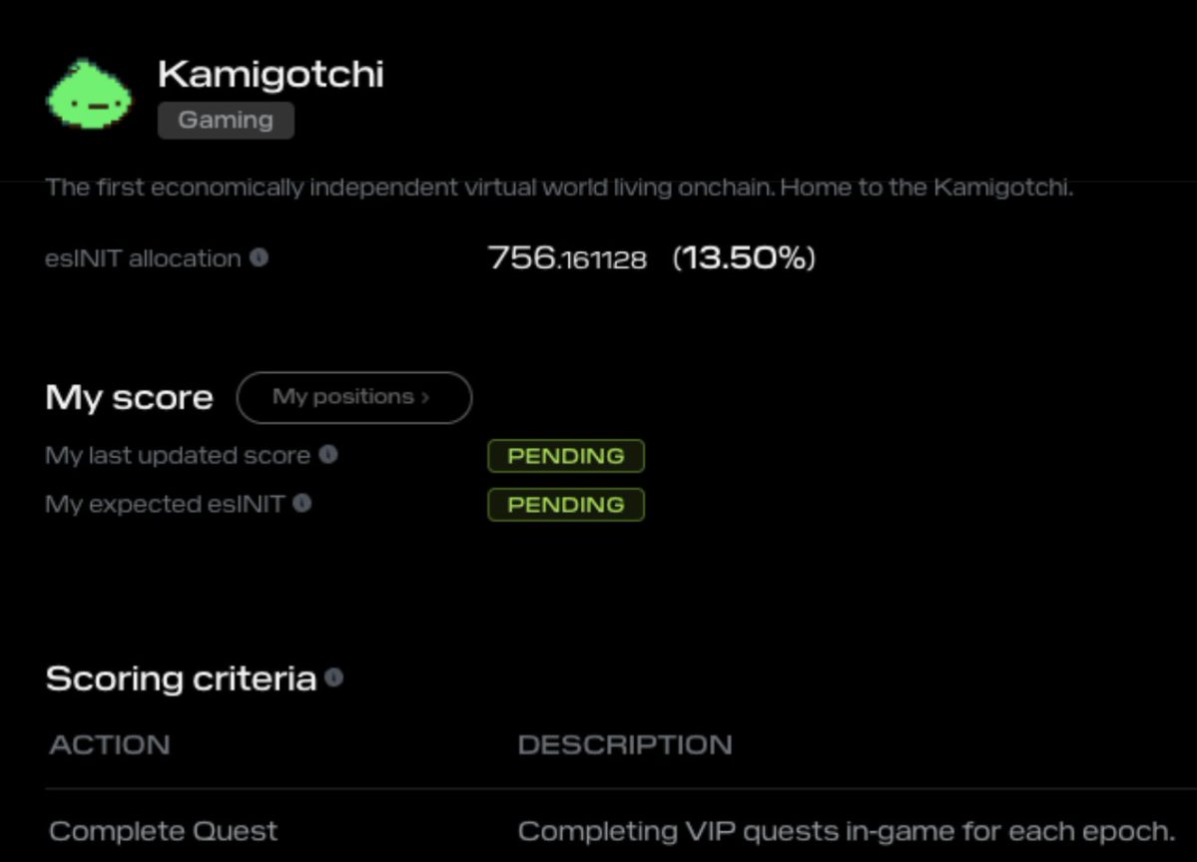Click the Kamigotchi project description text

click(x=559, y=188)
